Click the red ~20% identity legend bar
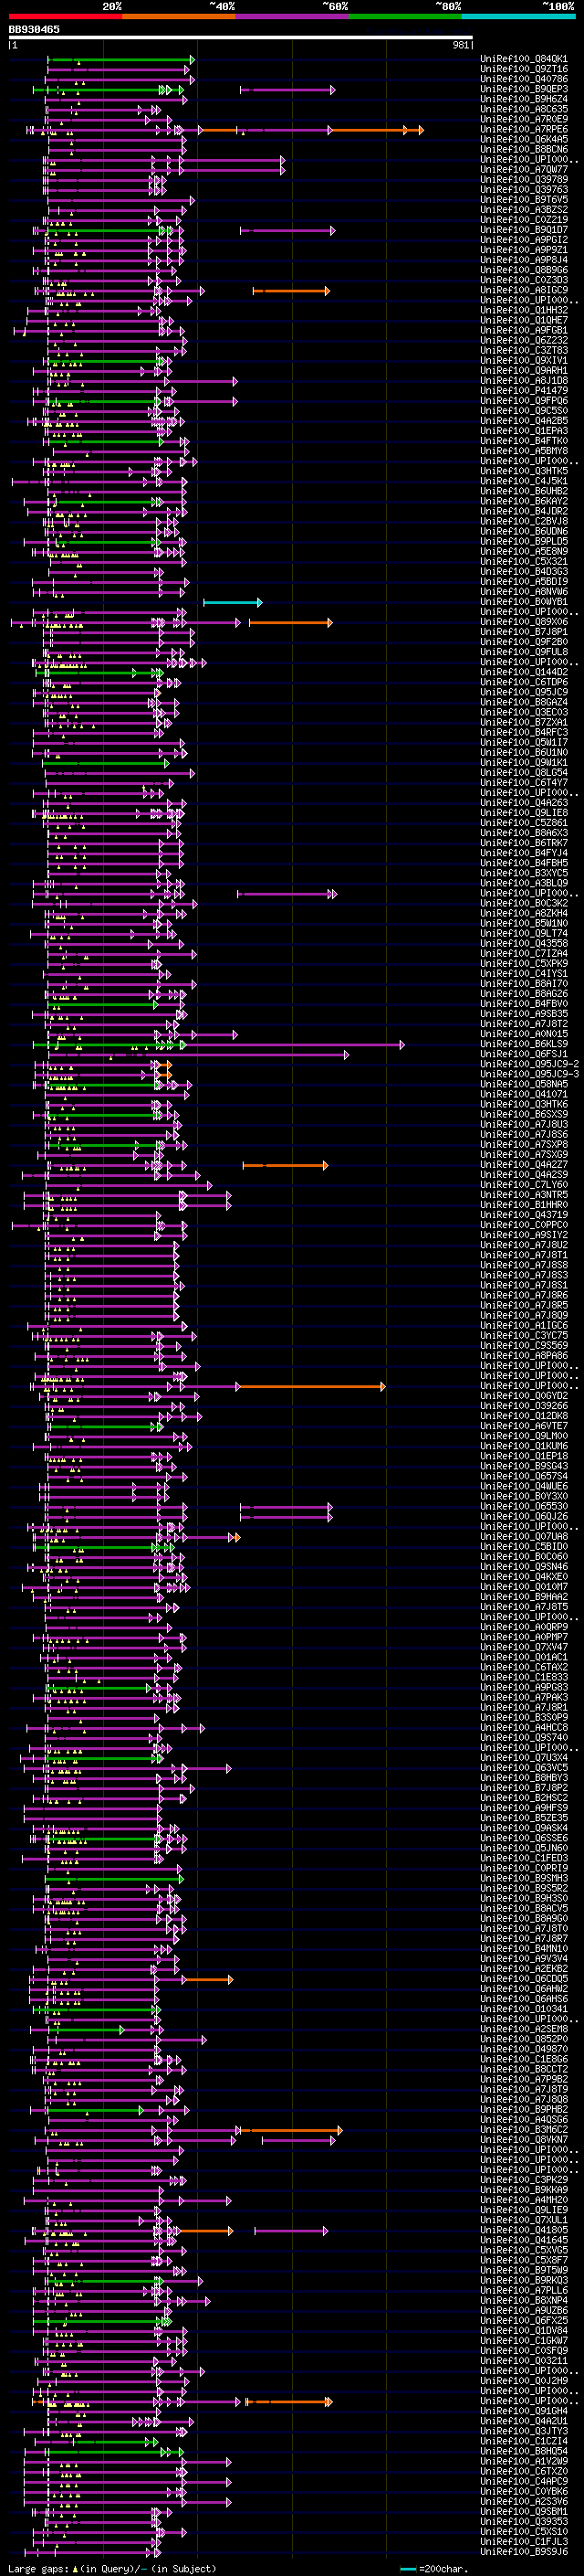The height and width of the screenshot is (2576, 584). 65,16
